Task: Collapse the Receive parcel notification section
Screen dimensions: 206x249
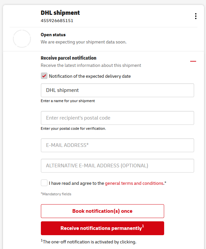Action: (193, 61)
